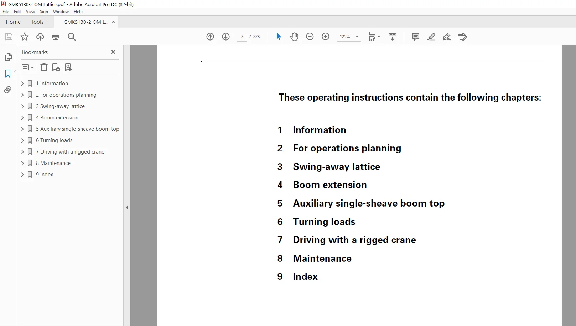Zoom out with minus icon
This screenshot has height=326, width=576.
tap(310, 37)
